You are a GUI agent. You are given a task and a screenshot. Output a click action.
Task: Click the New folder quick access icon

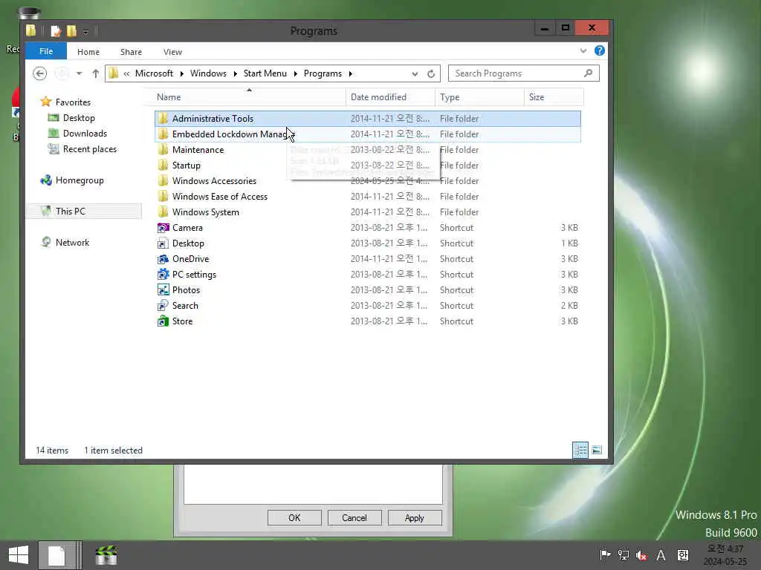(x=71, y=31)
